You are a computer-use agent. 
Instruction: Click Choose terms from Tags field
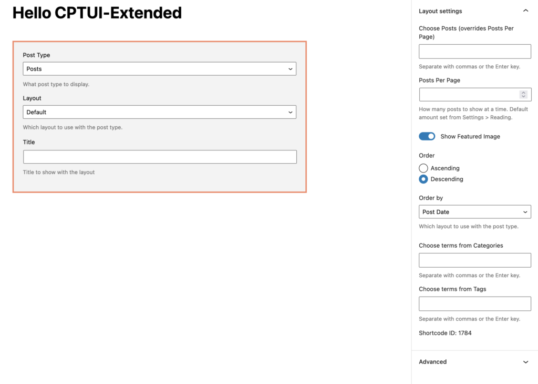[x=474, y=304]
